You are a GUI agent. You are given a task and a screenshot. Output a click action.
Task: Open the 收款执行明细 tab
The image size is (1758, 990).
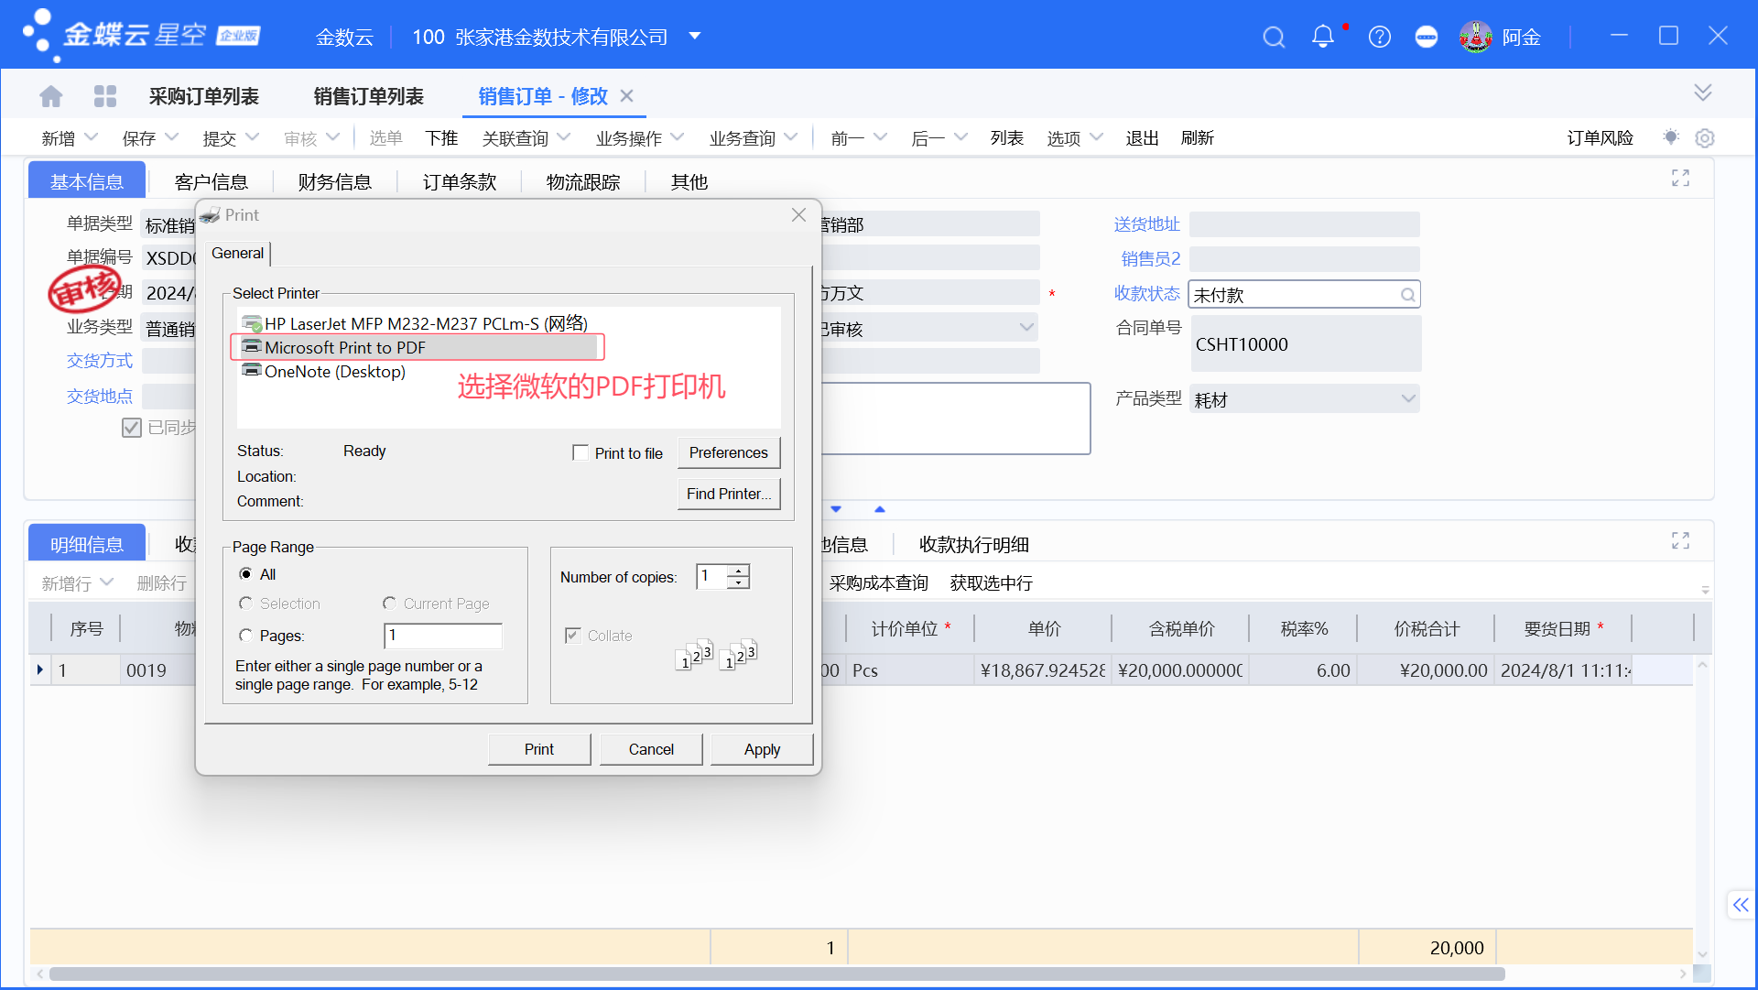[973, 544]
